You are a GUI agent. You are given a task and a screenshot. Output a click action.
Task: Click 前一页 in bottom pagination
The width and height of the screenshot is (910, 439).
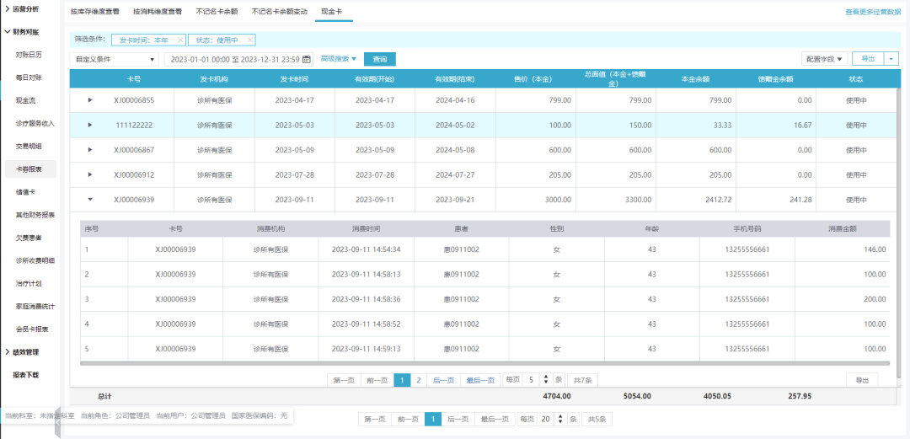408,420
